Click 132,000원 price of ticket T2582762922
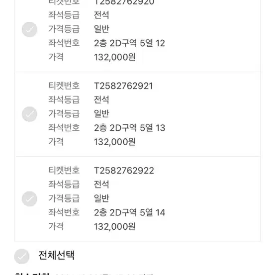Viewport: 275px width, 275px height. tap(115, 227)
